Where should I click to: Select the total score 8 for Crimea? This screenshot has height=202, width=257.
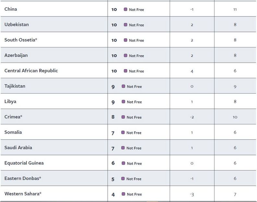(113, 117)
